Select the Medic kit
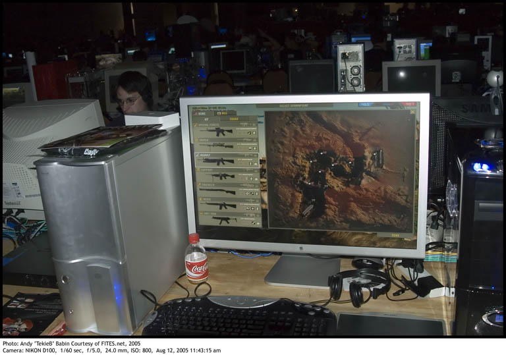Viewport: 506px width, 355px height. [229, 204]
